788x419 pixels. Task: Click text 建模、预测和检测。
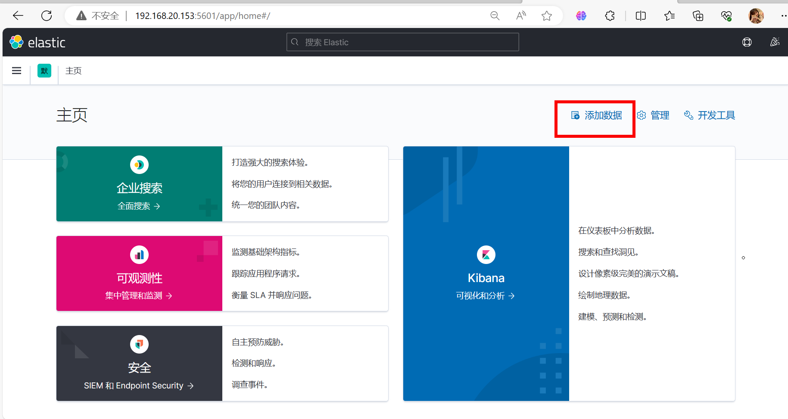click(613, 317)
